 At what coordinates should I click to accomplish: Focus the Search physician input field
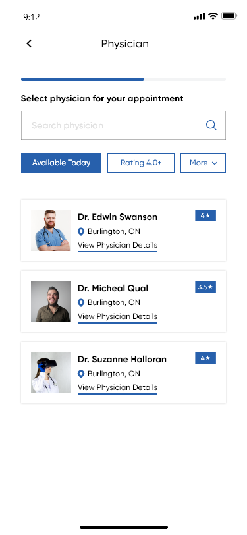124,125
